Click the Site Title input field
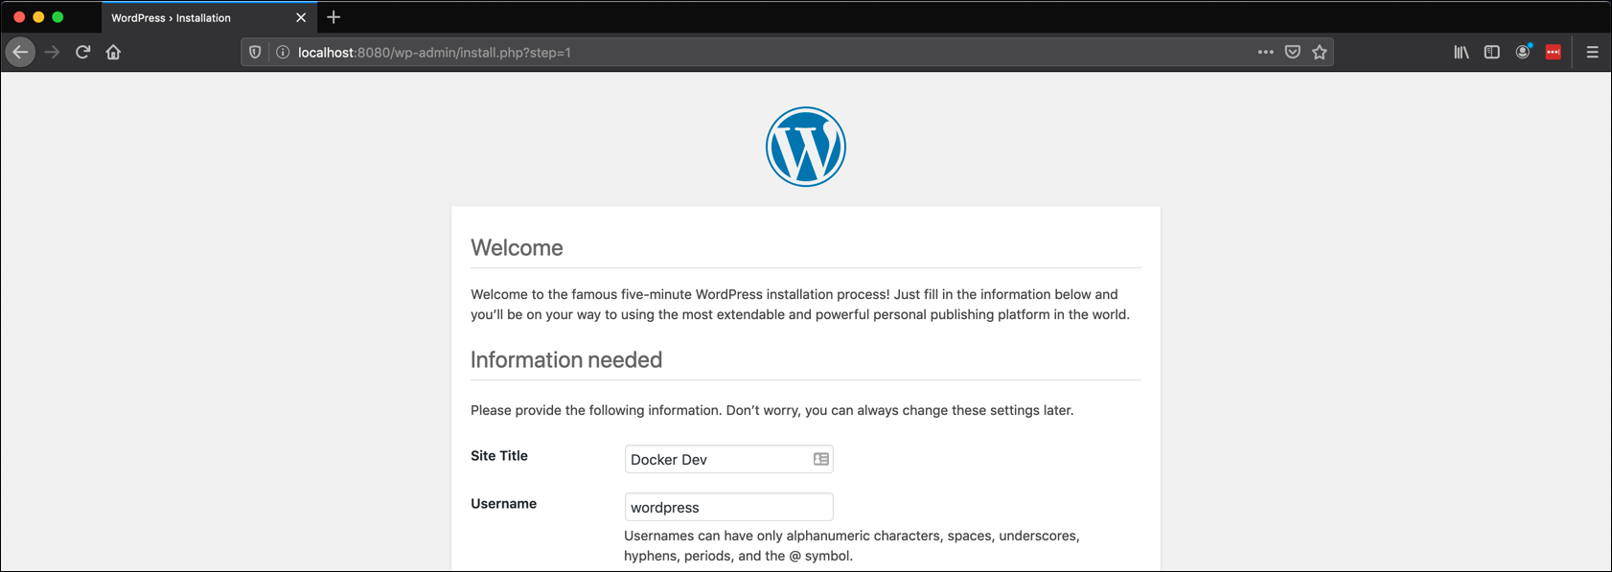Image resolution: width=1612 pixels, height=572 pixels. coord(728,459)
